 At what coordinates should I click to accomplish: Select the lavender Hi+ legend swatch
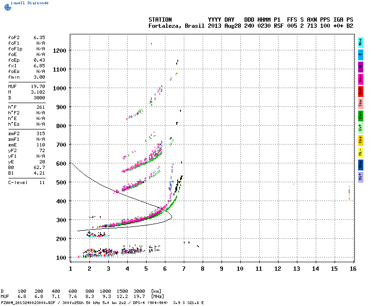point(361,177)
